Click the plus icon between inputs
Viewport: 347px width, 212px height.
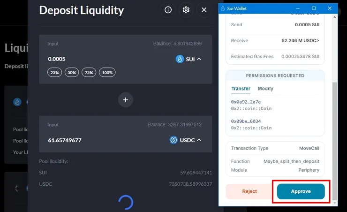(126, 100)
